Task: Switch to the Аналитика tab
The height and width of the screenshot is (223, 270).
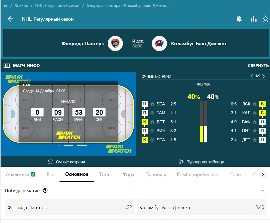Action: click(x=21, y=174)
